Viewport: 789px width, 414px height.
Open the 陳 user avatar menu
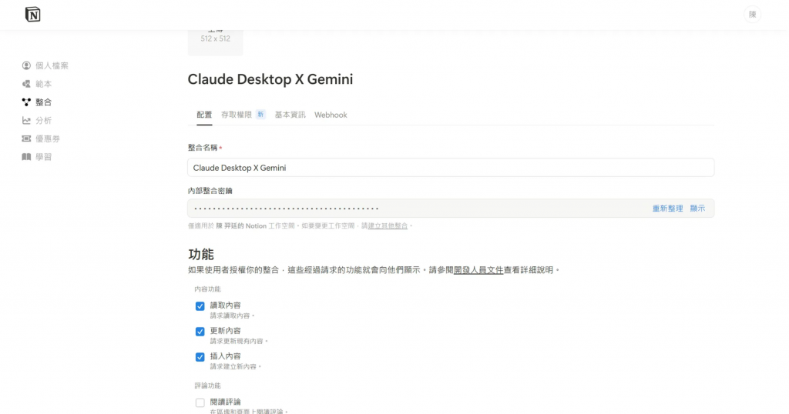[x=752, y=15]
